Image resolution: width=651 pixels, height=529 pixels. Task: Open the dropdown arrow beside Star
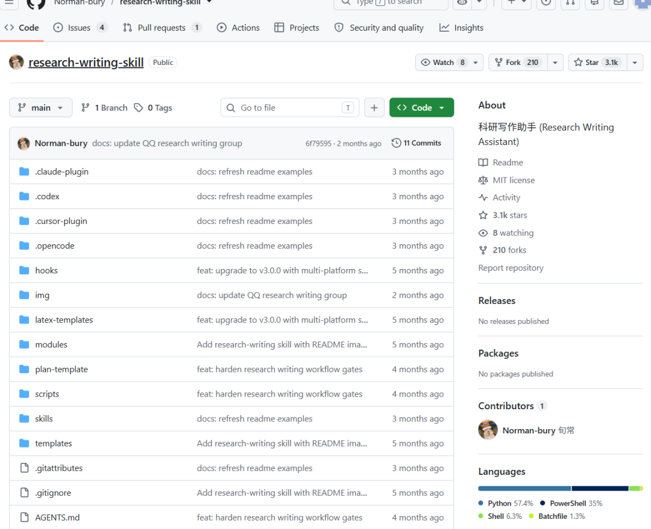635,63
